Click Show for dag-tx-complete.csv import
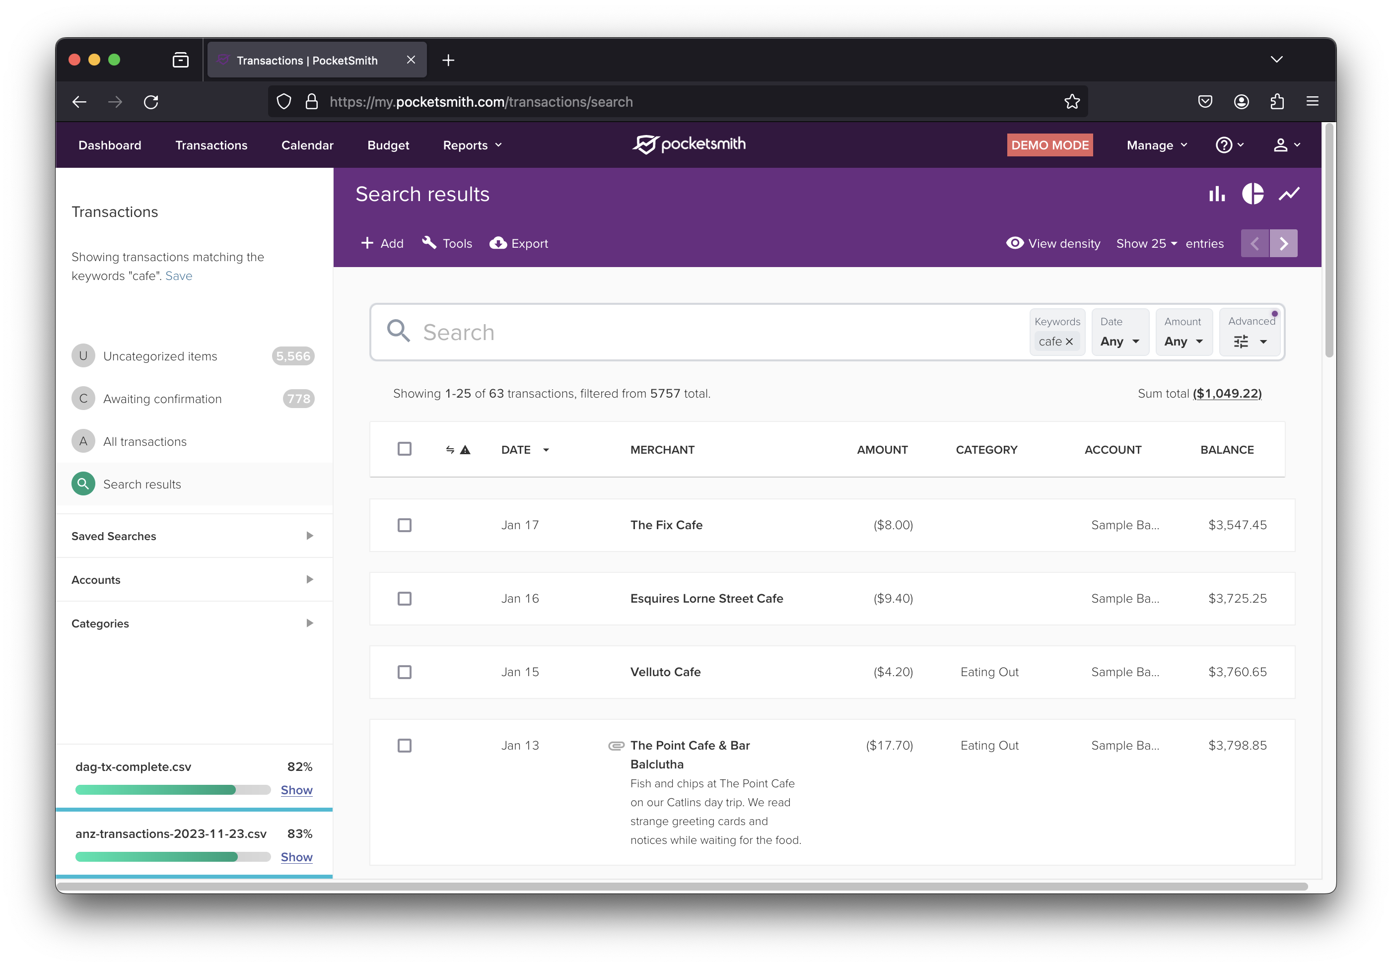 tap(296, 790)
